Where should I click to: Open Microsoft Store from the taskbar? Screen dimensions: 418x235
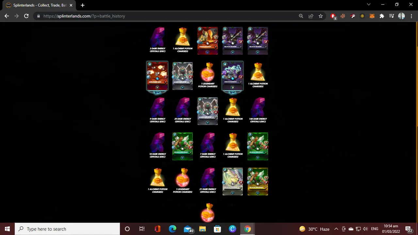[217, 229]
